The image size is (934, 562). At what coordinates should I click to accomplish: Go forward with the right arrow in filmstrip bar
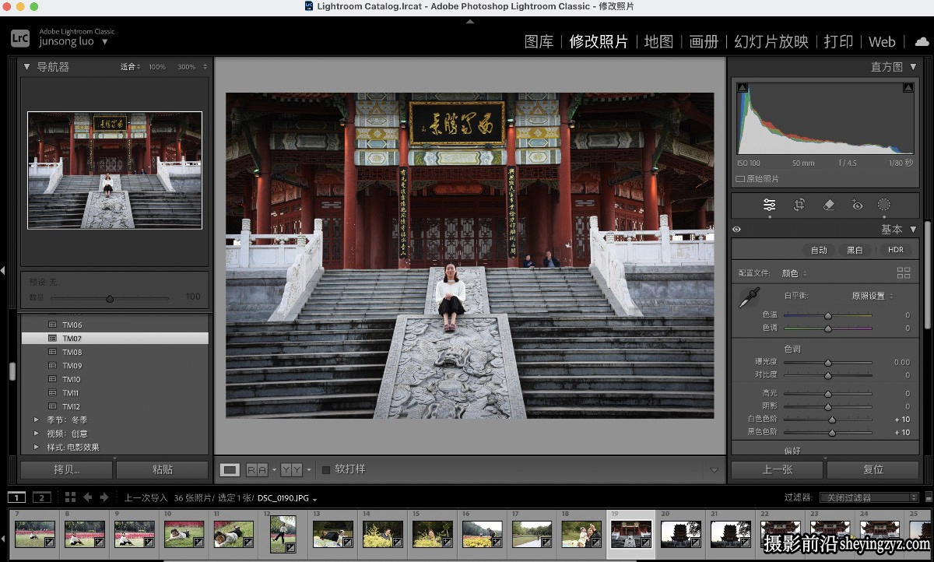click(x=104, y=497)
